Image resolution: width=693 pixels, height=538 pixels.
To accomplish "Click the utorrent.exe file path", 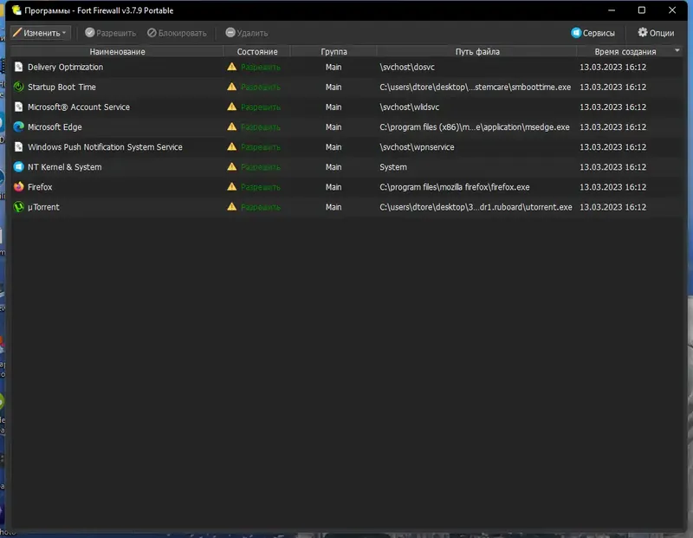I will (476, 207).
